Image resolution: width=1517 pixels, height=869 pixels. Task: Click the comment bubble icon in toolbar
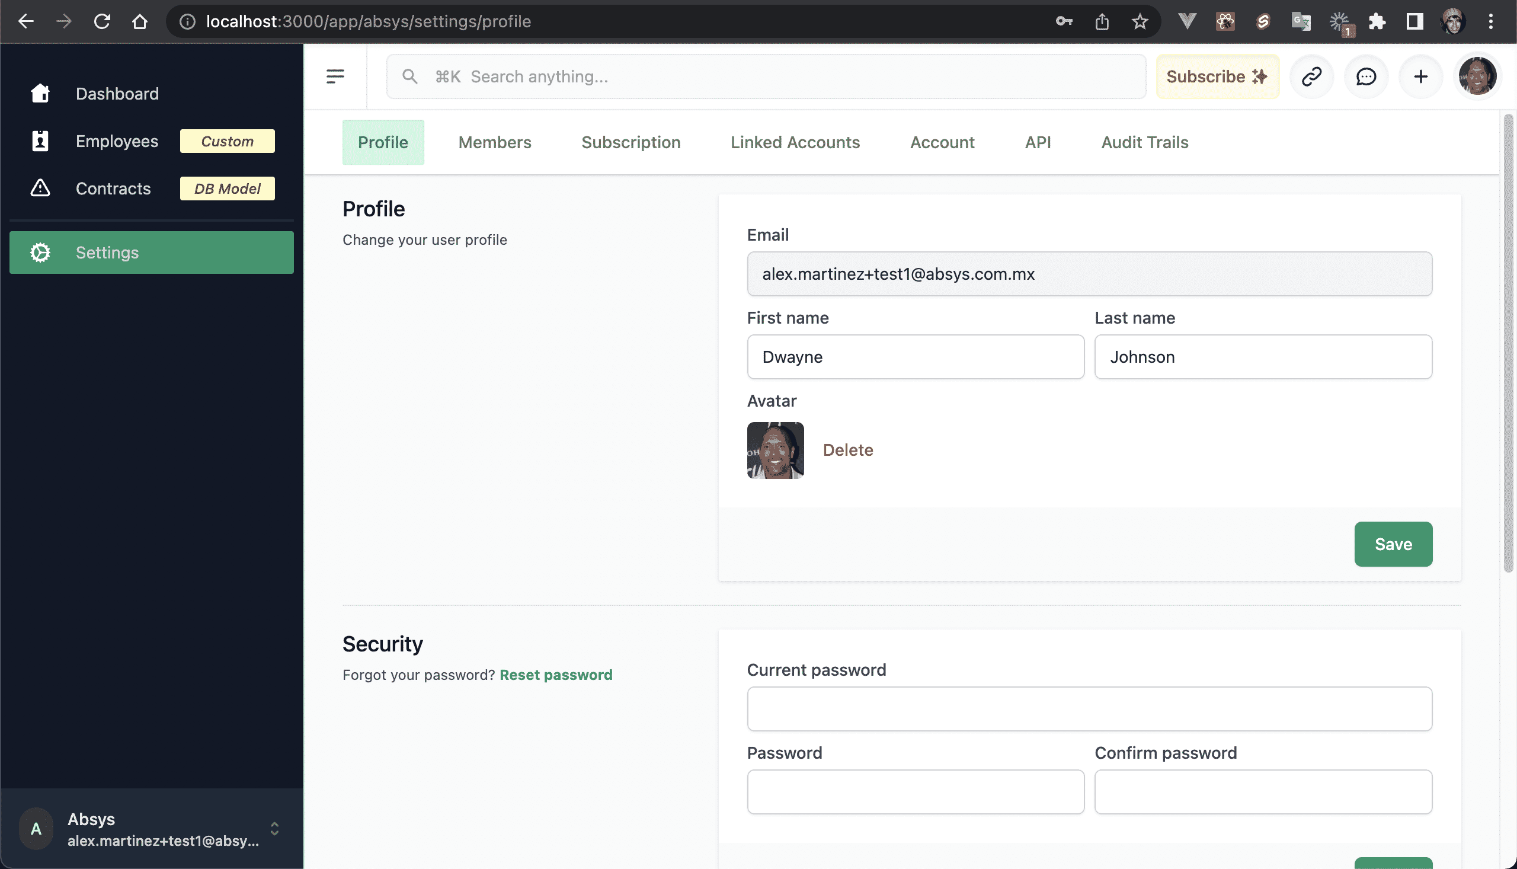click(1366, 76)
